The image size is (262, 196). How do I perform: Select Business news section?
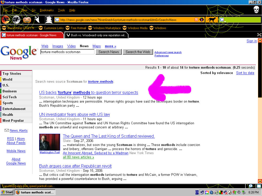click(16, 91)
